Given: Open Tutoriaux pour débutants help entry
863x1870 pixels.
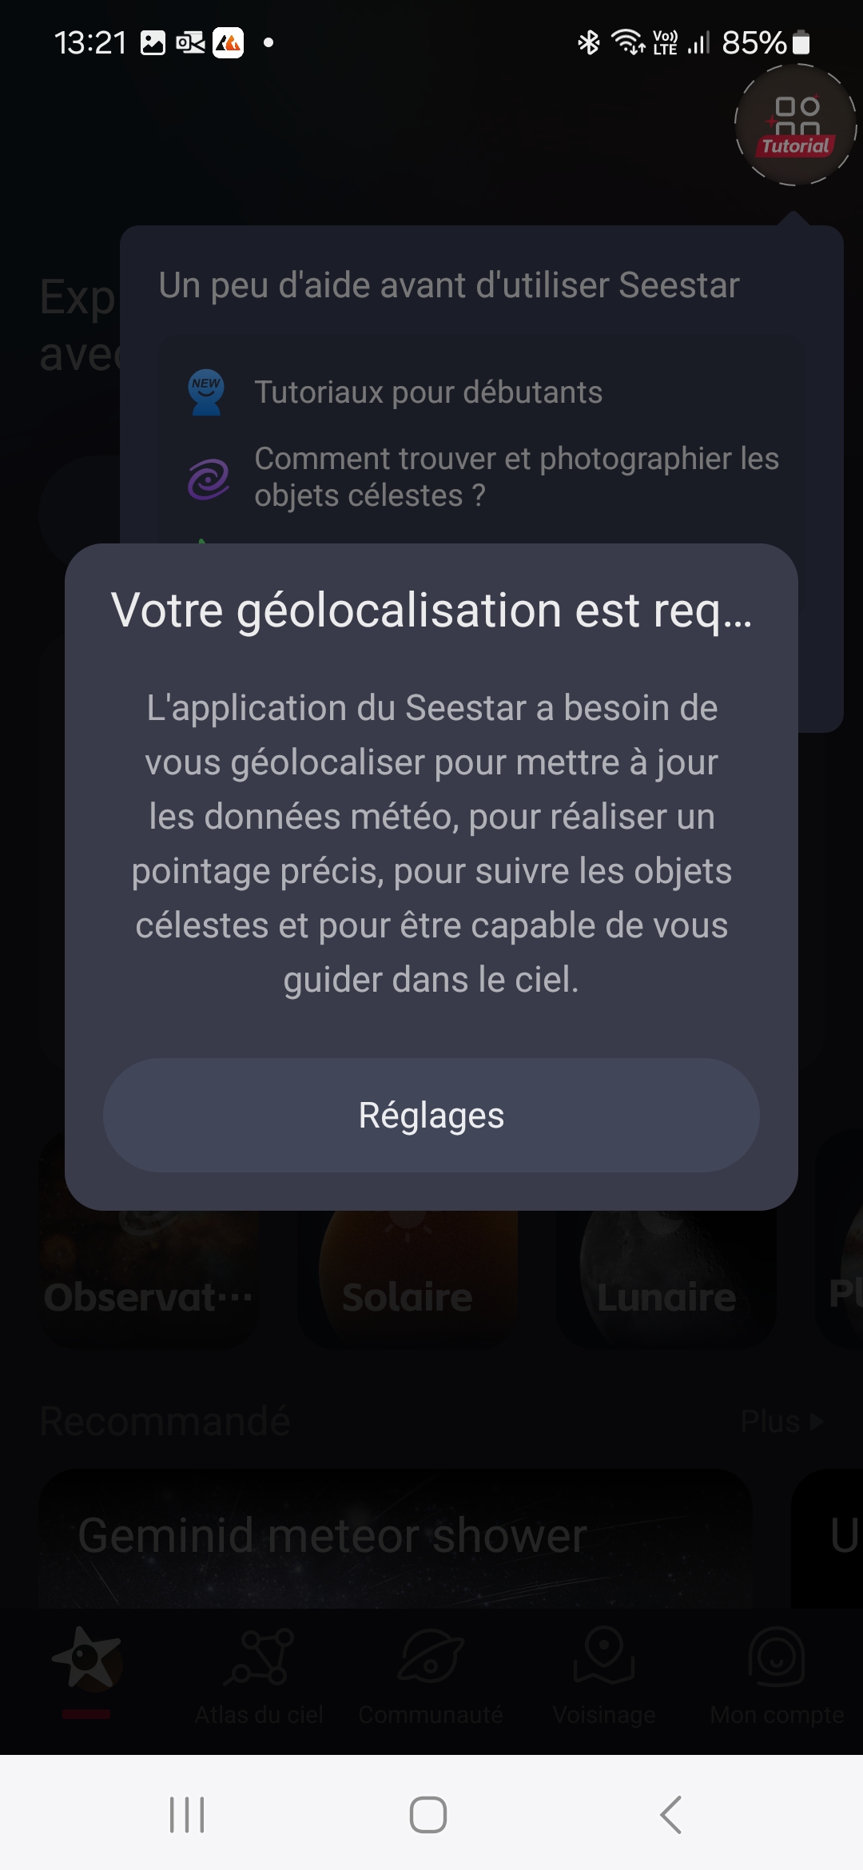Looking at the screenshot, I should pos(428,392).
